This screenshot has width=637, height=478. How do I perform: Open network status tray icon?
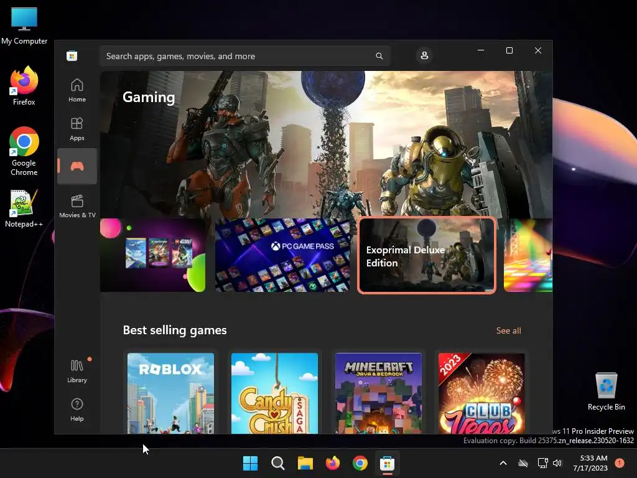(542, 463)
